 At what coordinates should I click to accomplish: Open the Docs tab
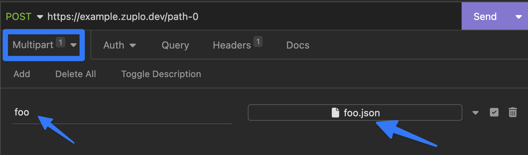coord(298,45)
